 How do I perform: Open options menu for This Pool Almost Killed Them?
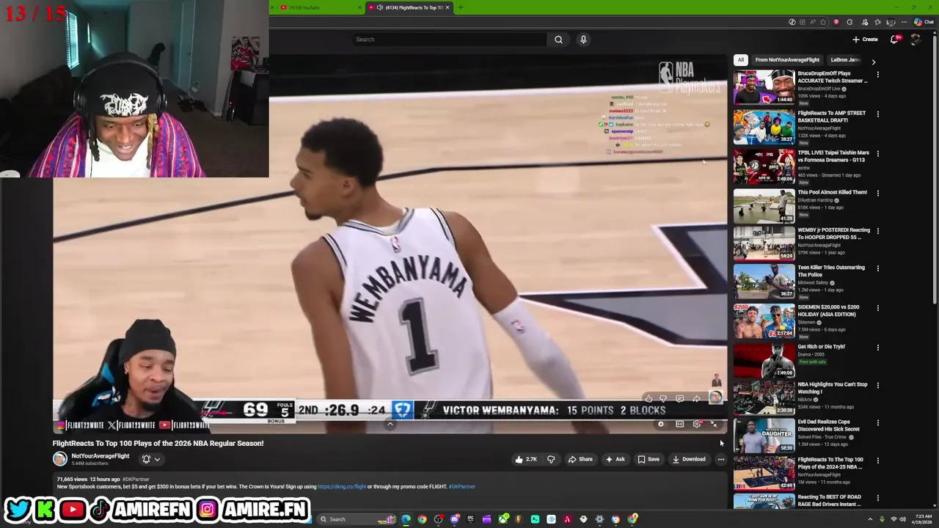coord(877,193)
